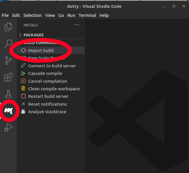
Task: Open the Explorer view in activity bar
Action: (8, 27)
